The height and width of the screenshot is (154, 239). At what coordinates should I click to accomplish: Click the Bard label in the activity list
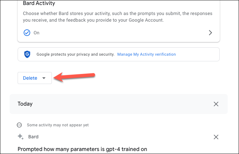tap(33, 137)
